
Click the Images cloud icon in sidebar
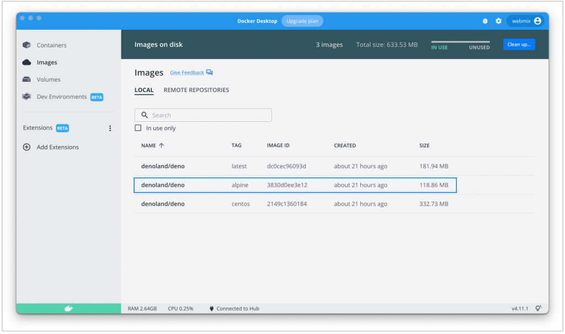pos(26,62)
